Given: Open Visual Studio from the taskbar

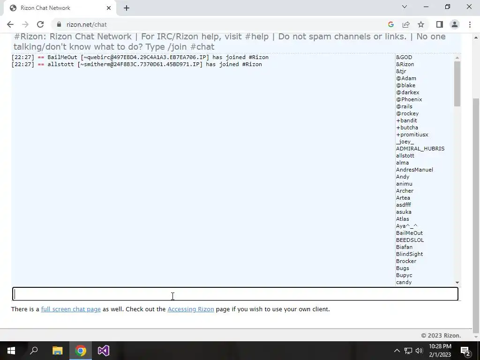Looking at the screenshot, I should coord(104,351).
